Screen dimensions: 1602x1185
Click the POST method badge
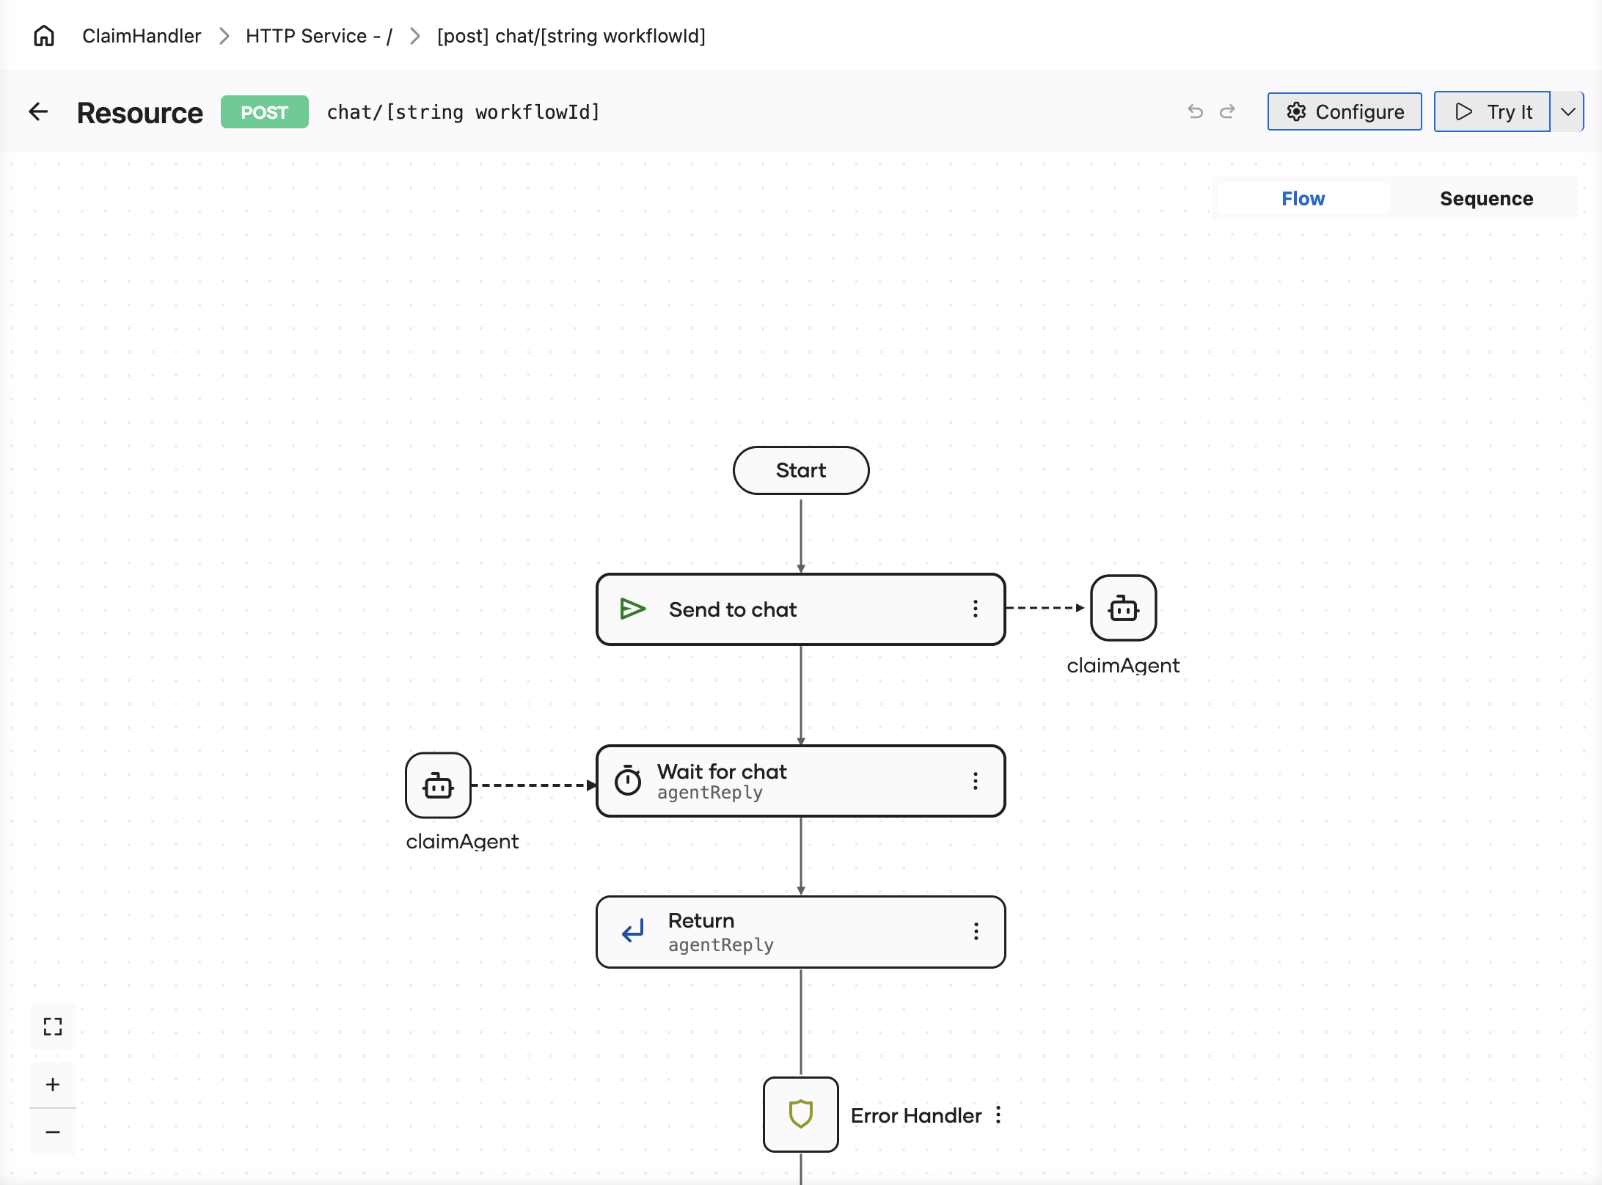point(265,112)
